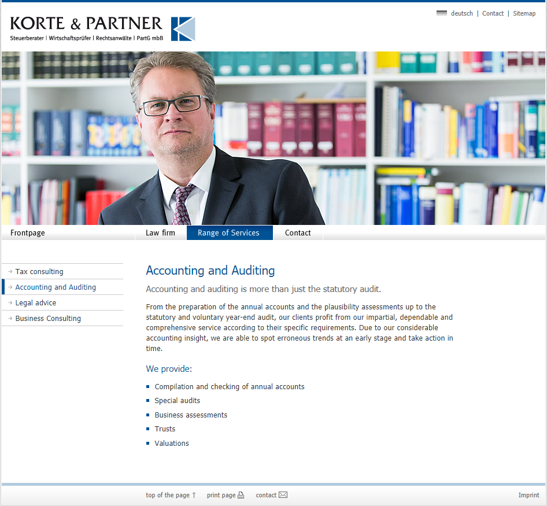Image resolution: width=547 pixels, height=506 pixels.
Task: Select the Range of Services tab
Action: pos(230,232)
